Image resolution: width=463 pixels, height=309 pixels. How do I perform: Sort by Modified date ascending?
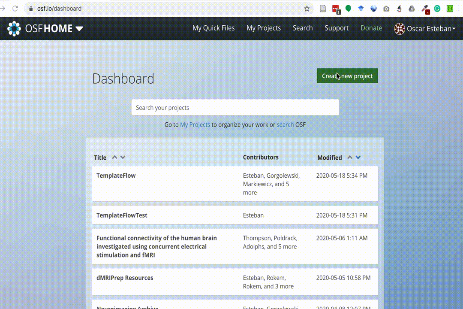coord(350,157)
